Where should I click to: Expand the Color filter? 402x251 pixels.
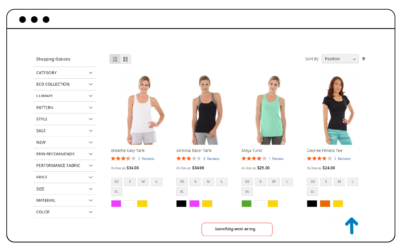tap(65, 212)
